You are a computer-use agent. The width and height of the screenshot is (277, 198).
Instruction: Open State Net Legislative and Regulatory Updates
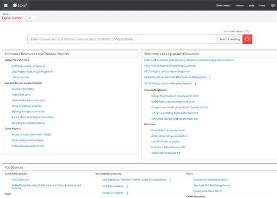coord(189,60)
